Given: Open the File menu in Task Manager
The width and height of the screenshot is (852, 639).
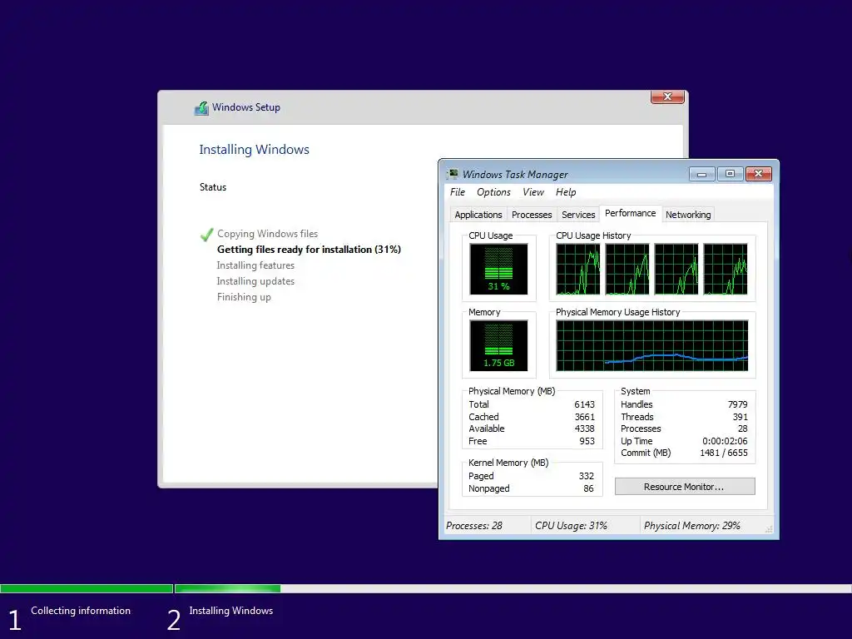Looking at the screenshot, I should click(x=458, y=192).
